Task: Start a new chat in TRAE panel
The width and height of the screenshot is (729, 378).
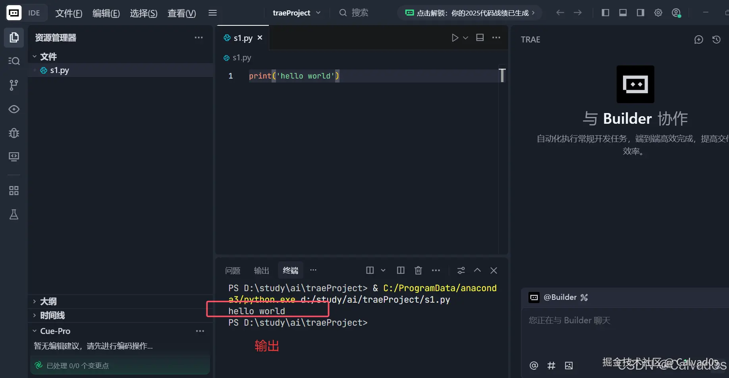Action: (x=699, y=40)
